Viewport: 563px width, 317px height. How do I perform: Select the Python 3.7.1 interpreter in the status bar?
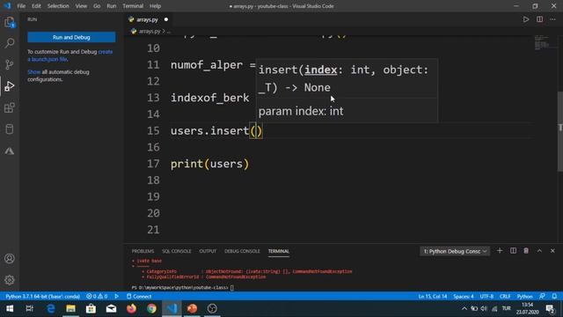point(43,297)
